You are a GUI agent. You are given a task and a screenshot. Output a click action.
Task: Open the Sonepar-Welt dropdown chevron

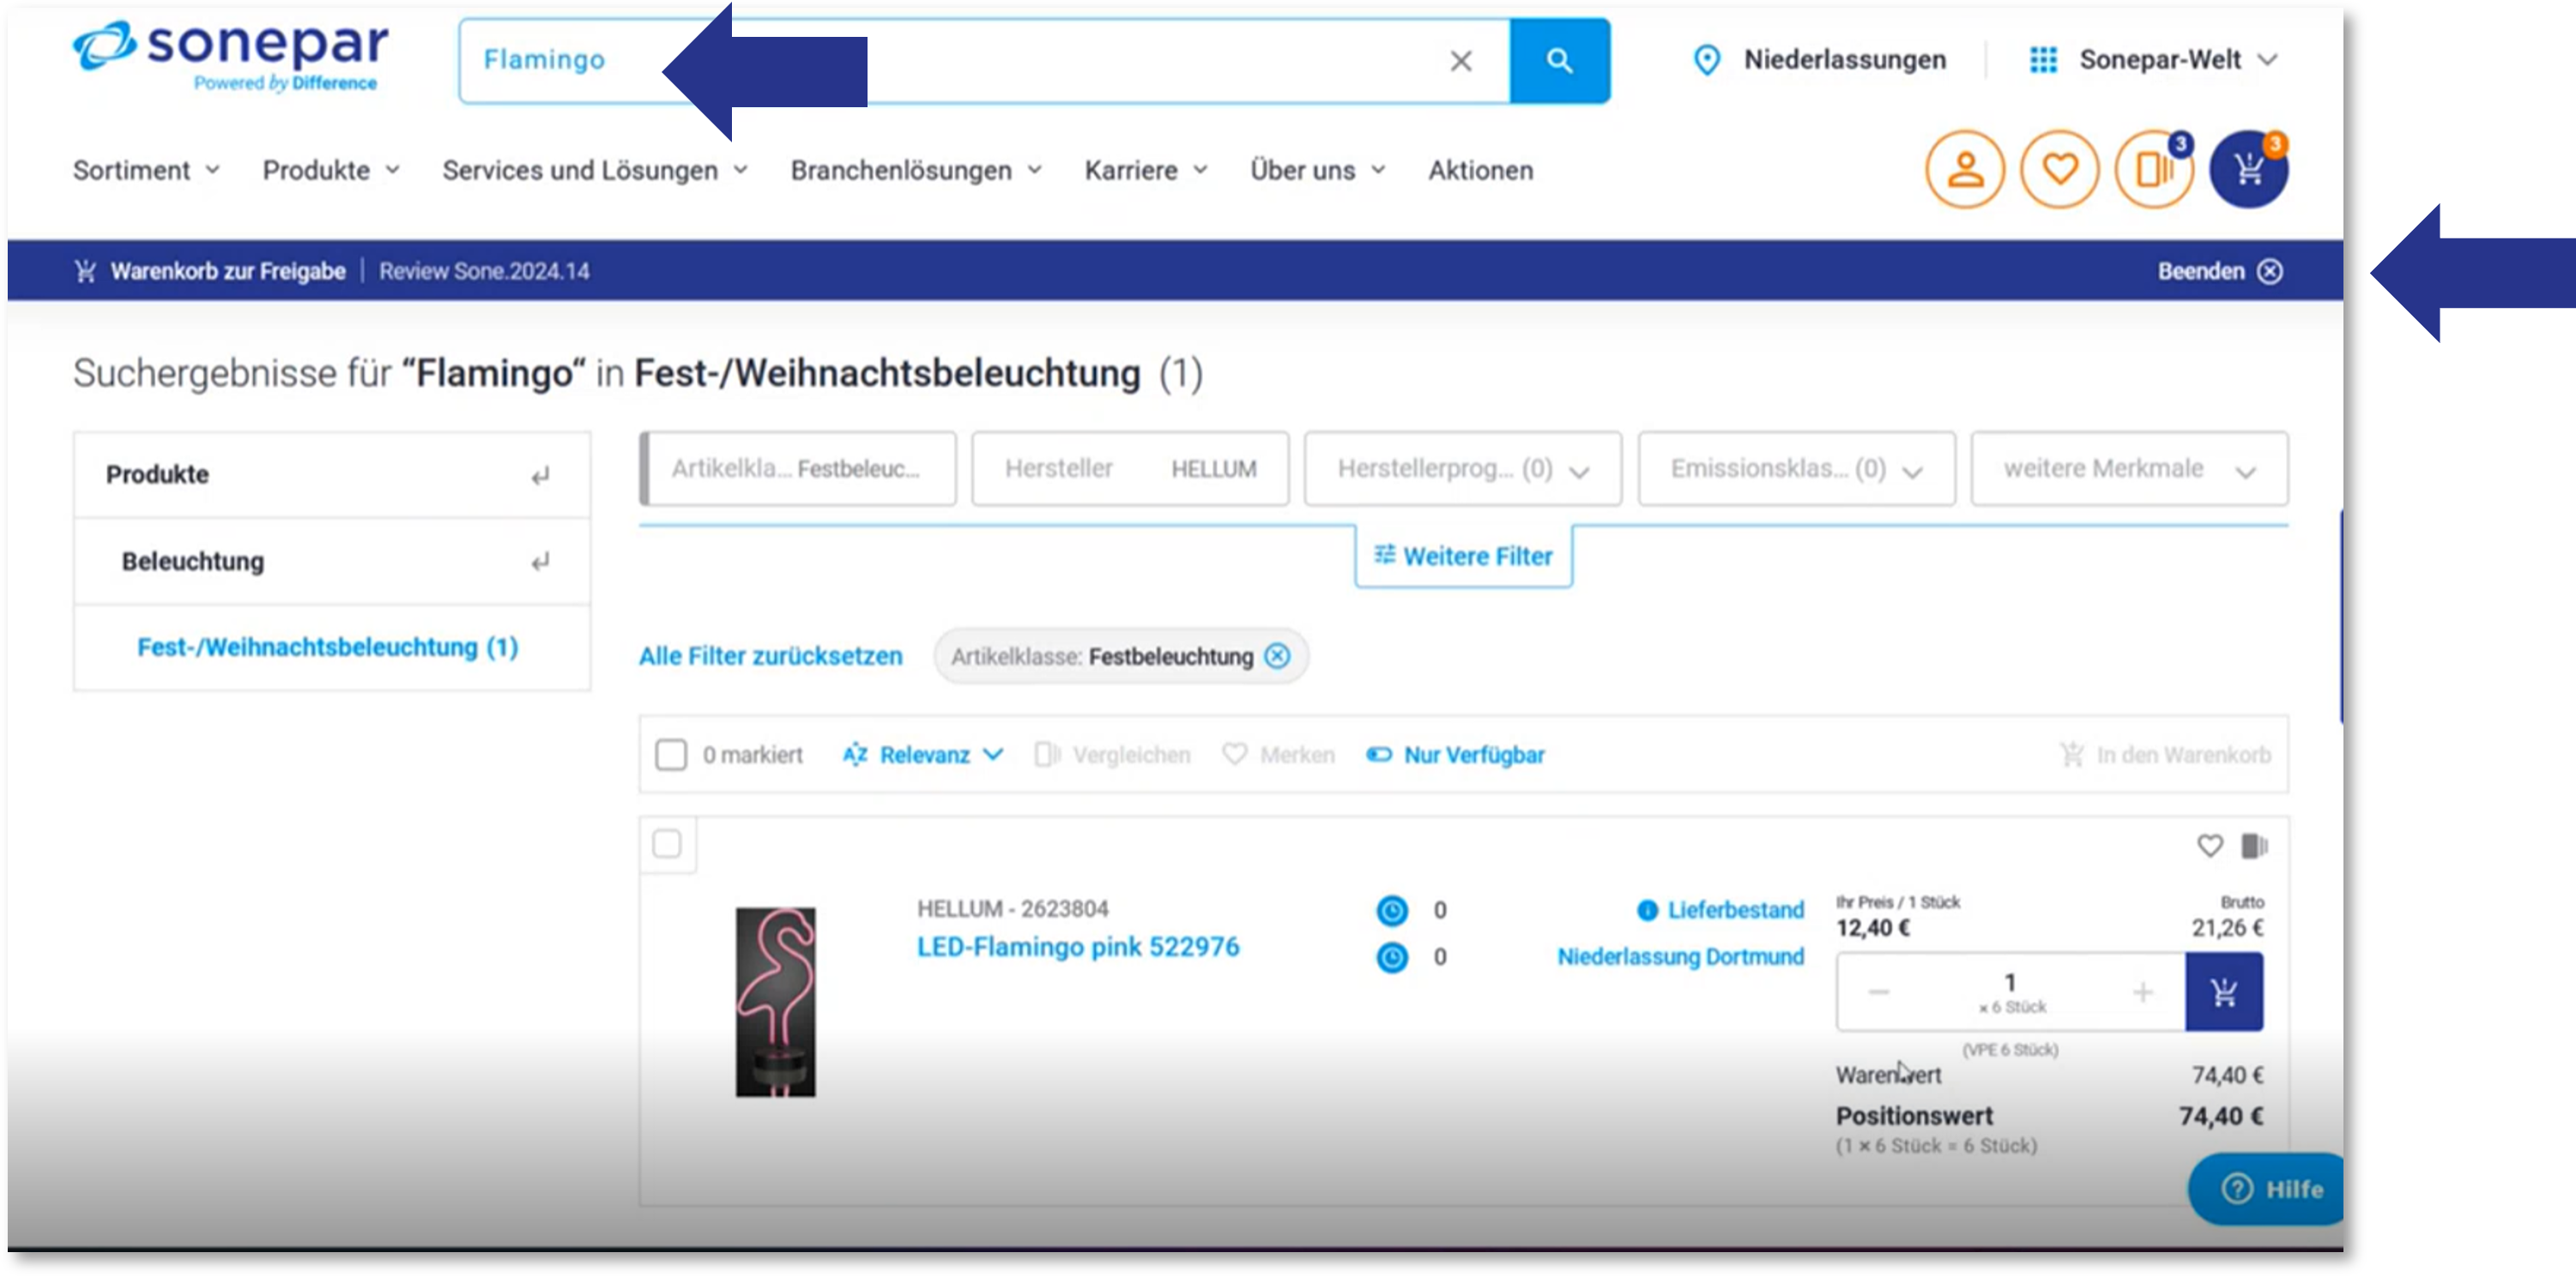point(2267,60)
